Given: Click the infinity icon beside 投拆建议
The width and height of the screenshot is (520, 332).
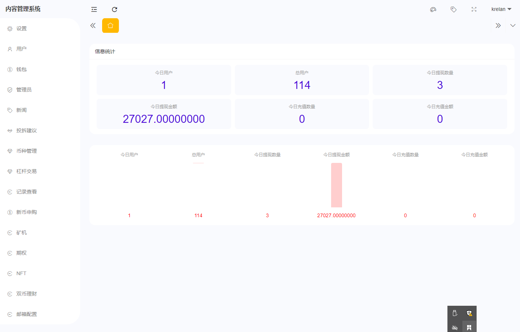Looking at the screenshot, I should point(10,130).
